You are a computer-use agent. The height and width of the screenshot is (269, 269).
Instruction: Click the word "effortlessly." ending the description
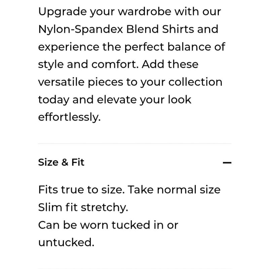69,117
